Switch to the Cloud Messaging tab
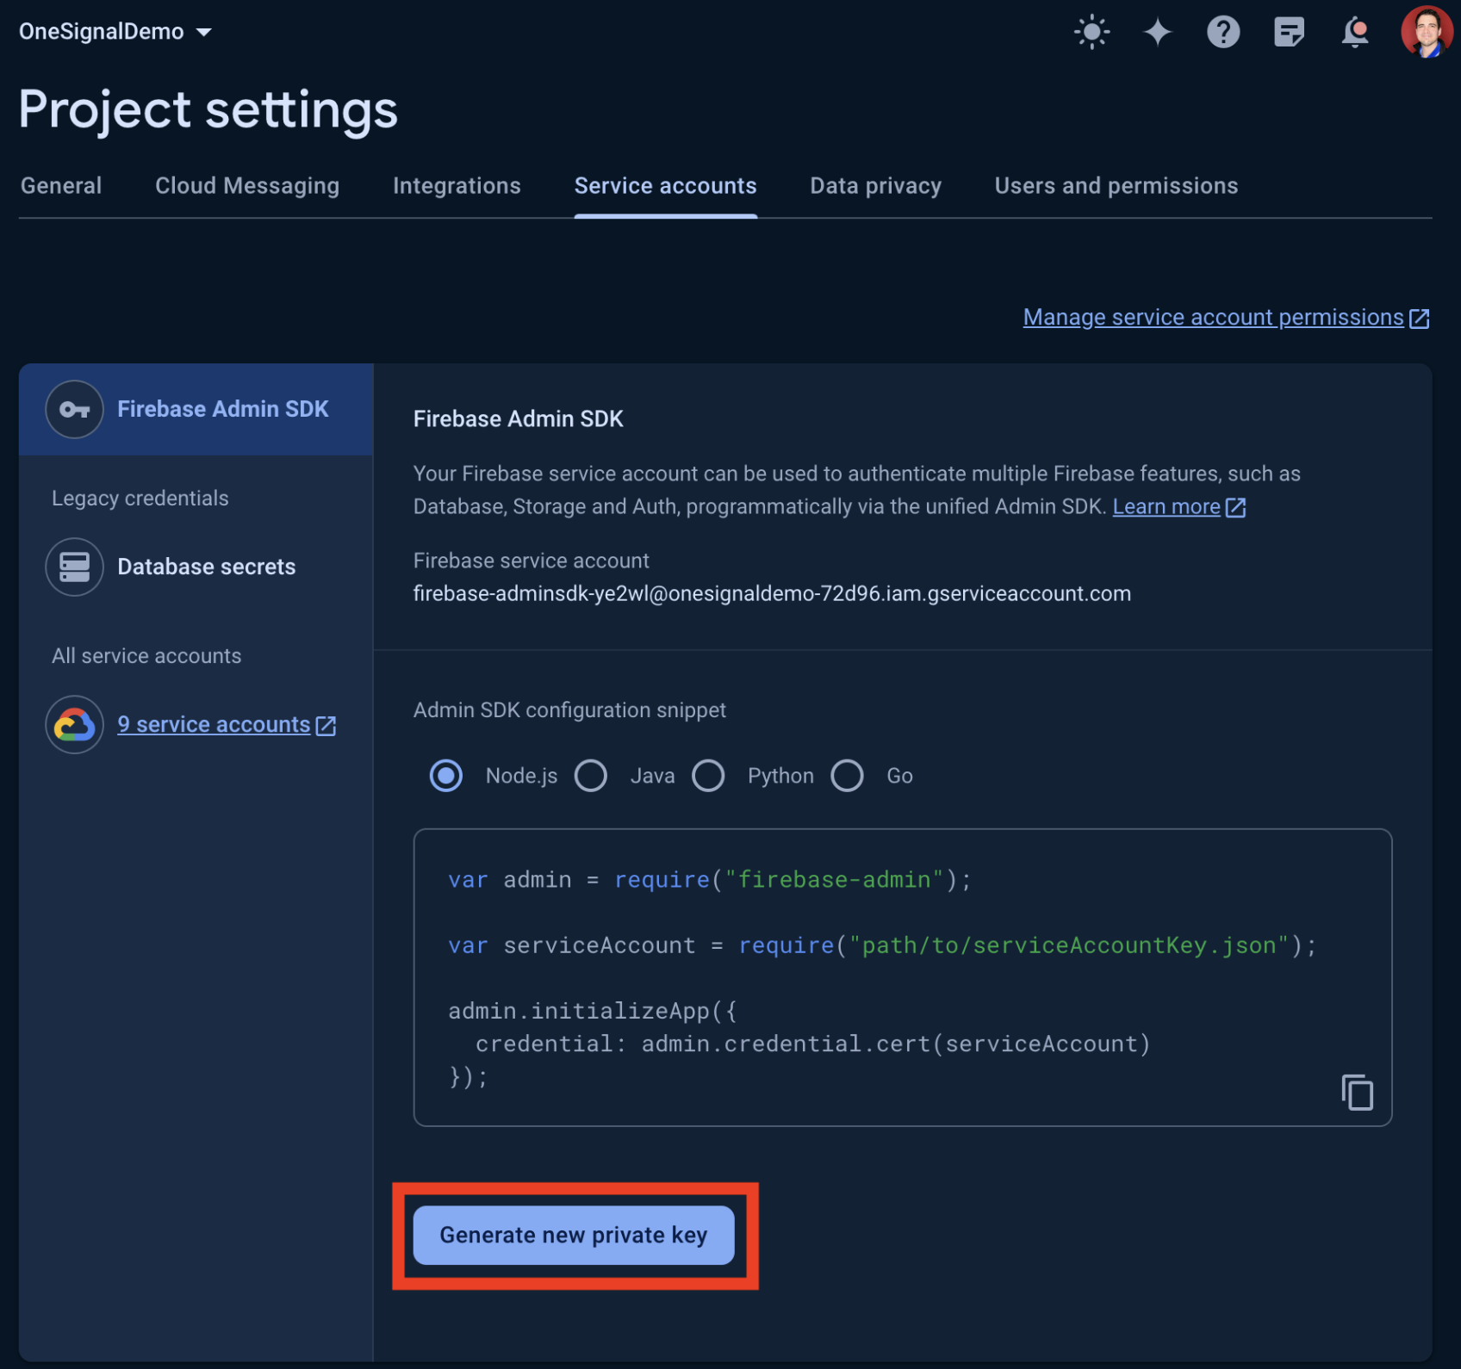 (247, 186)
